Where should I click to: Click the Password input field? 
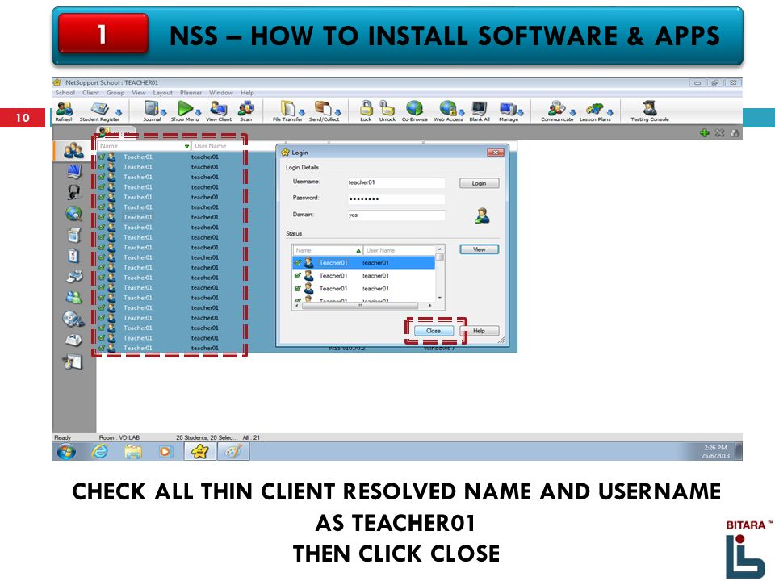(x=396, y=199)
